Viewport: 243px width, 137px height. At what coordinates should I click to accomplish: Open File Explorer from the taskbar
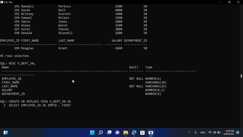tap(126, 132)
